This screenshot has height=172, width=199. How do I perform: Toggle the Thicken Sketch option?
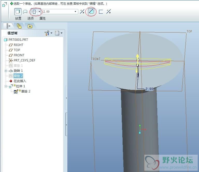point(101,12)
